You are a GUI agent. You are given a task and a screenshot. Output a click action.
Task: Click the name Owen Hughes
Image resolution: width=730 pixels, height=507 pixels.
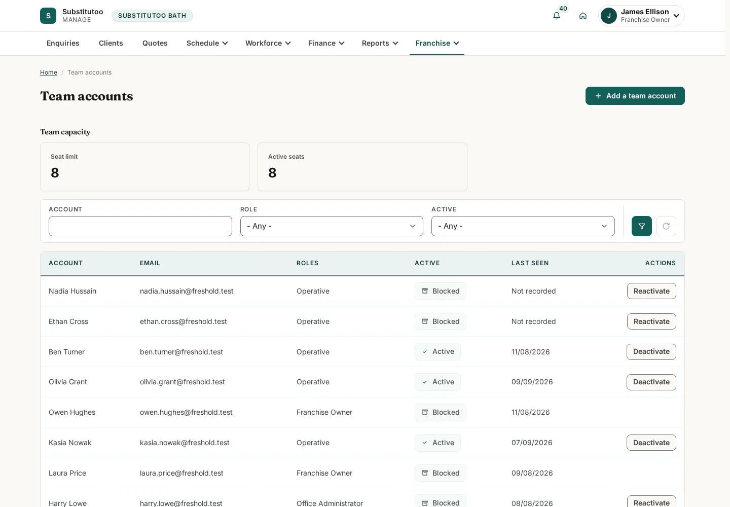pos(72,412)
